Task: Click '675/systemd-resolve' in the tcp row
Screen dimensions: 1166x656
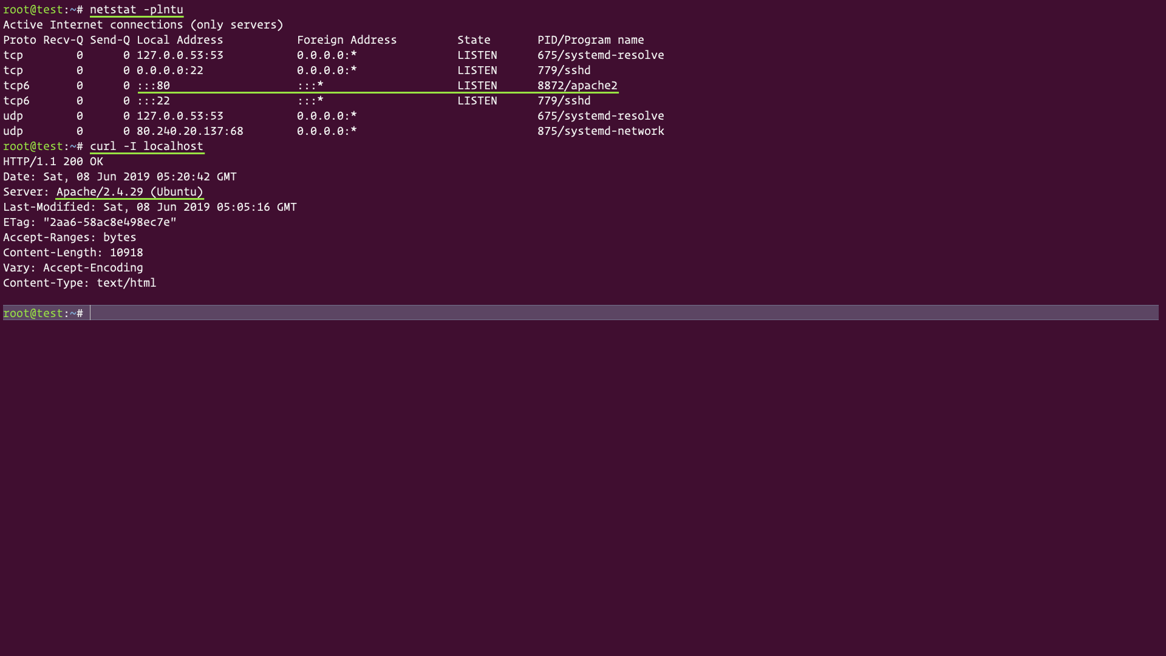Action: click(601, 55)
